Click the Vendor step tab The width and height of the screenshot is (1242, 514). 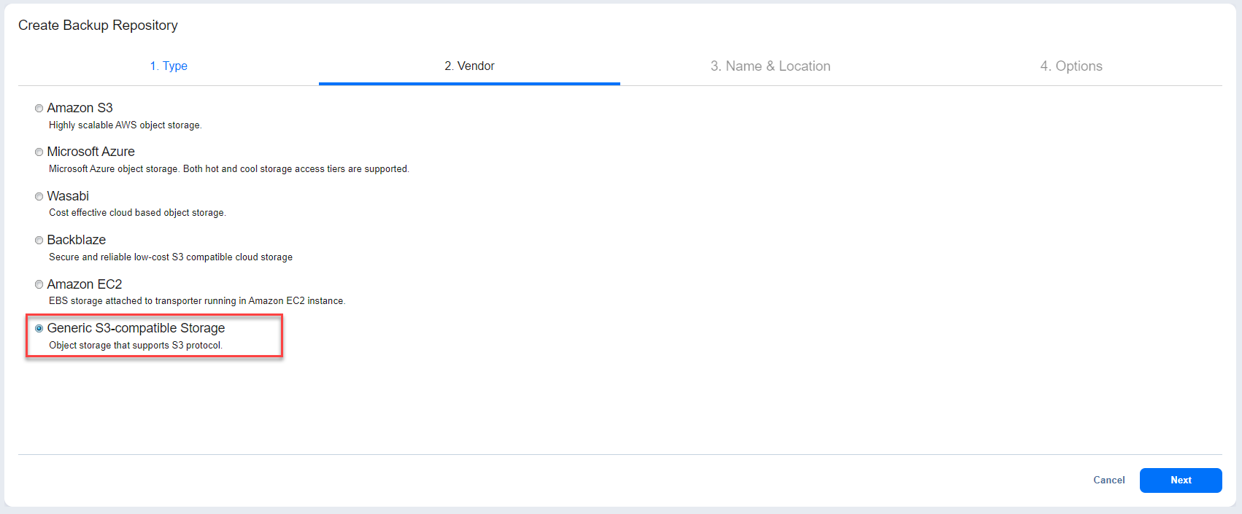469,66
